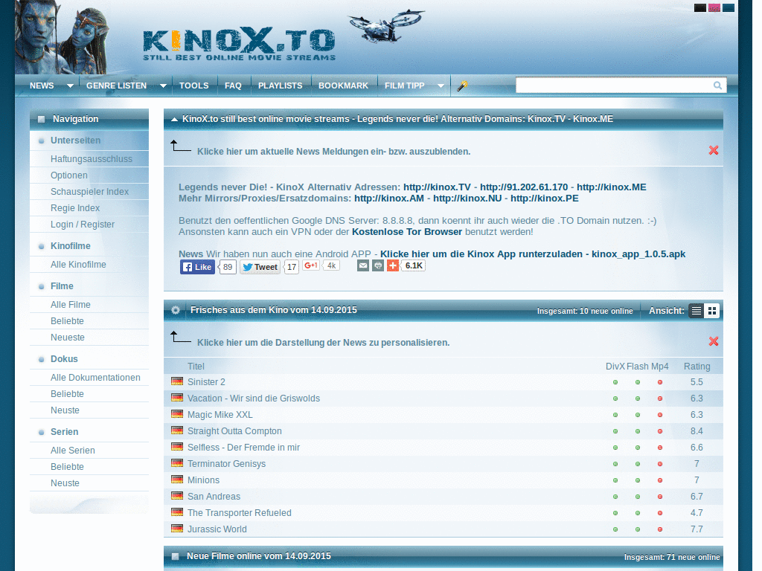The height and width of the screenshot is (571, 762).
Task: Select the blue theme color swatch
Action: click(728, 7)
